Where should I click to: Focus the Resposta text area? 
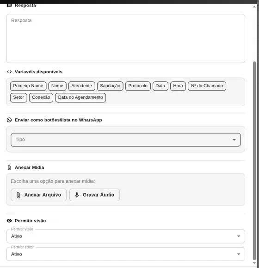(x=126, y=38)
